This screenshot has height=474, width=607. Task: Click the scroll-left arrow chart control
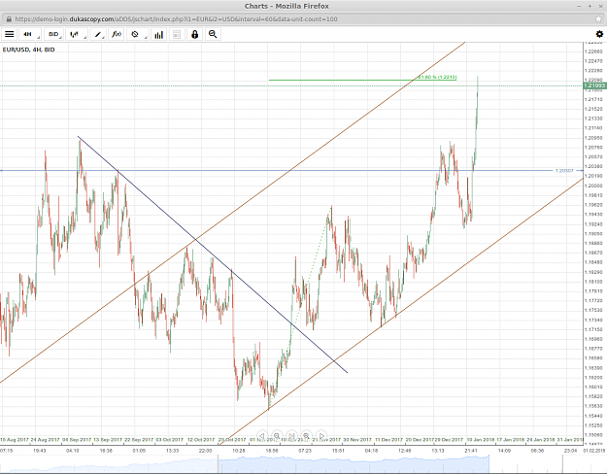[x=261, y=436]
